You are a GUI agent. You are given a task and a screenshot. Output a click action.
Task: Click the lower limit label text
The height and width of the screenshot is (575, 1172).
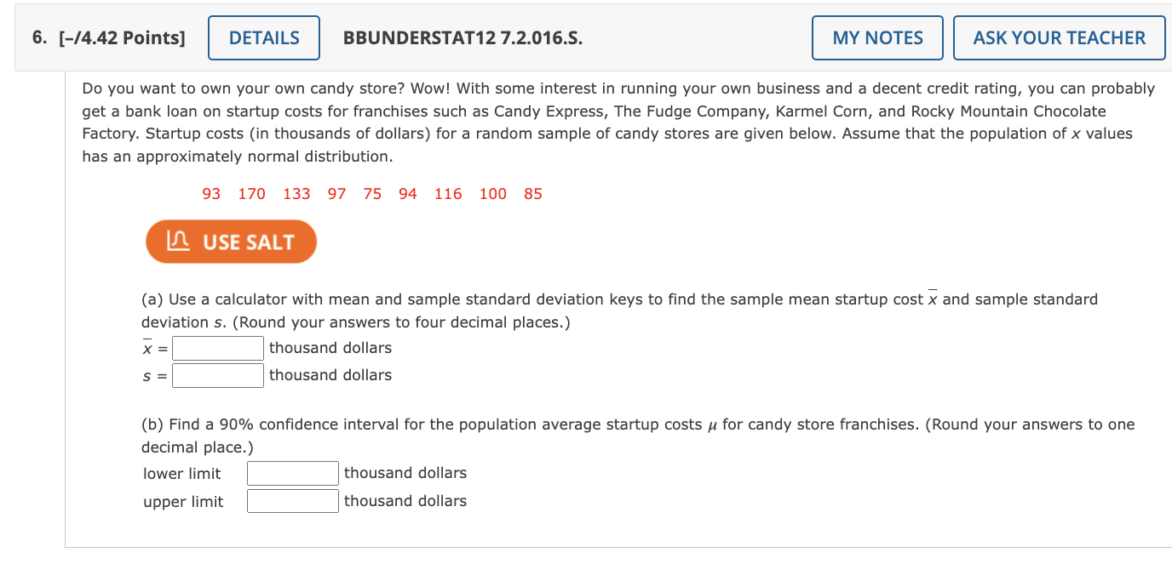181,473
